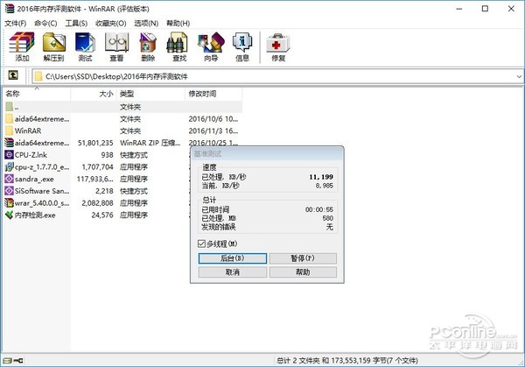Click size value 2,082,808
This screenshot has width=525, height=367.
coord(97,203)
